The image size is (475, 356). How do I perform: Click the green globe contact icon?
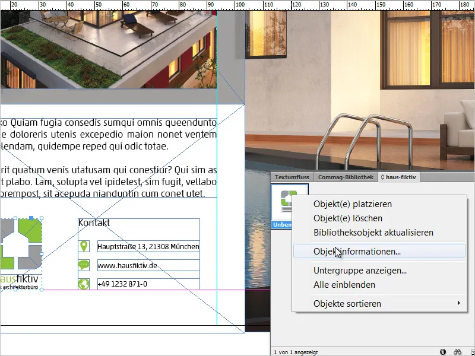[84, 284]
